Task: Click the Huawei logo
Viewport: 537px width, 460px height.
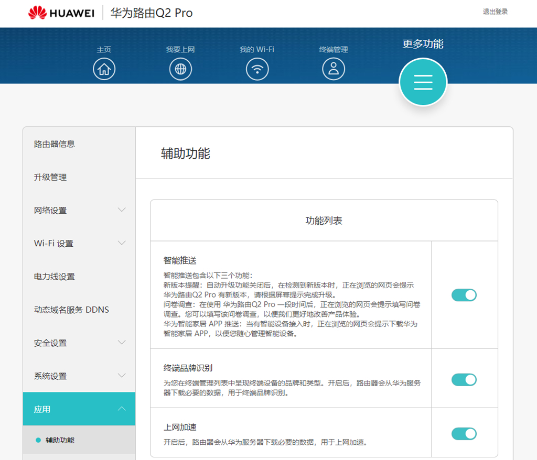Action: pos(60,13)
